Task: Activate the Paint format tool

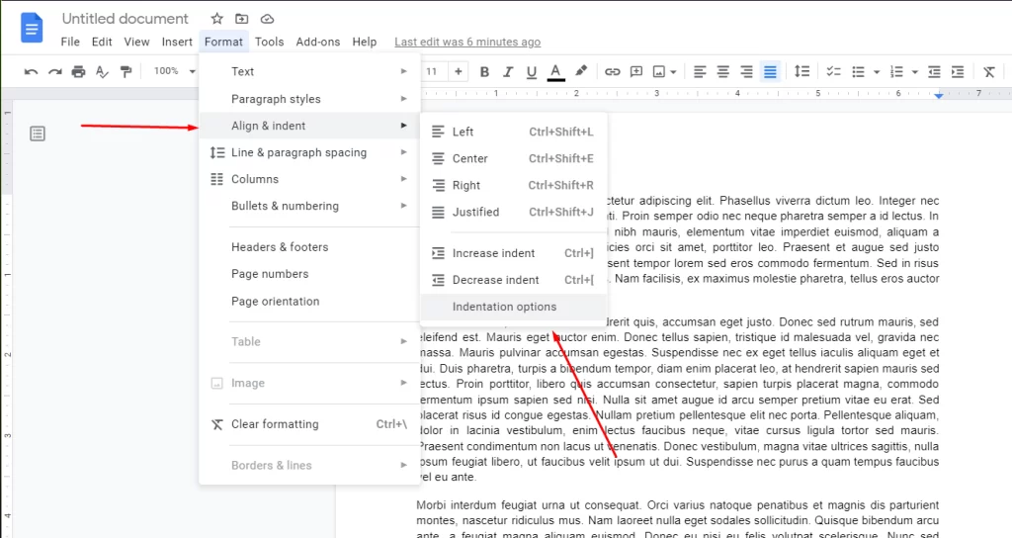Action: (x=126, y=71)
